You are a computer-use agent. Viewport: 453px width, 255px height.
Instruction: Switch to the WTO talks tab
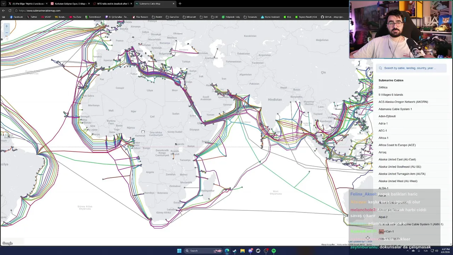(113, 4)
